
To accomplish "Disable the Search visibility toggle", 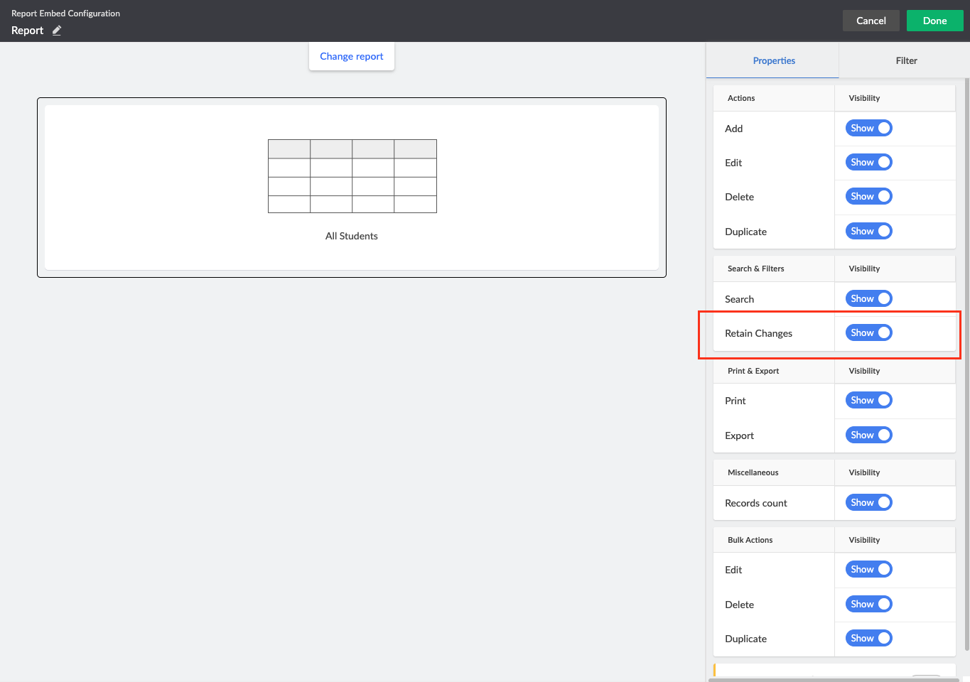I will coord(868,298).
